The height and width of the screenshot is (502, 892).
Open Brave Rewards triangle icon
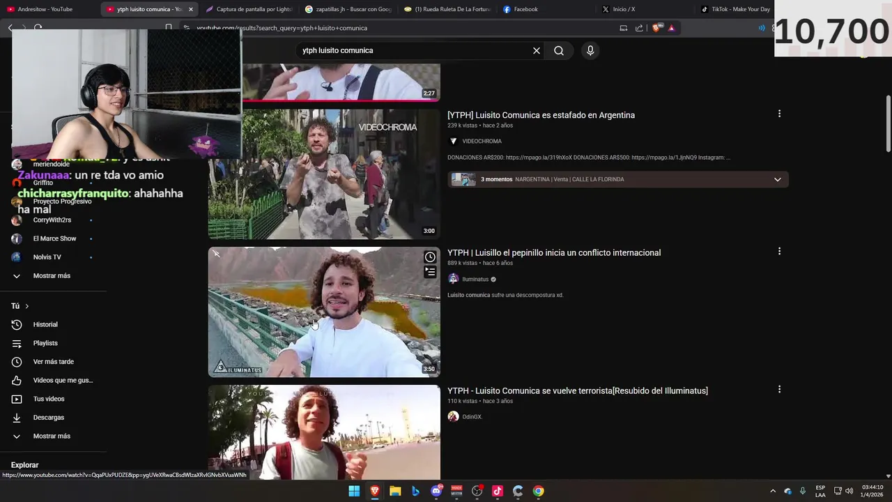tap(672, 28)
